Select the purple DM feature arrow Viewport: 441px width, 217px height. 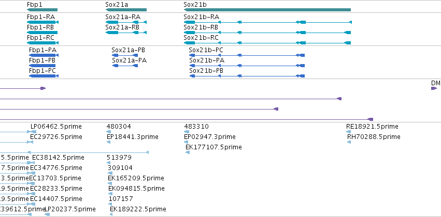coord(434,88)
